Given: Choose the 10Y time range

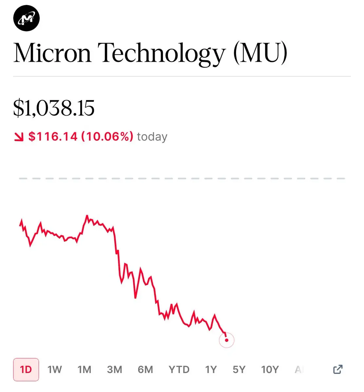Looking at the screenshot, I should [x=270, y=369].
